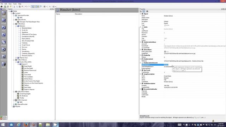Expand the Mama's Gun album node
Screen dimensions: 226x127
tap(16, 58)
